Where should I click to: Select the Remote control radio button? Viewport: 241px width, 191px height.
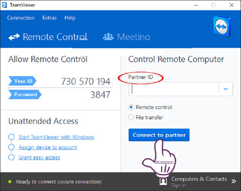click(131, 107)
